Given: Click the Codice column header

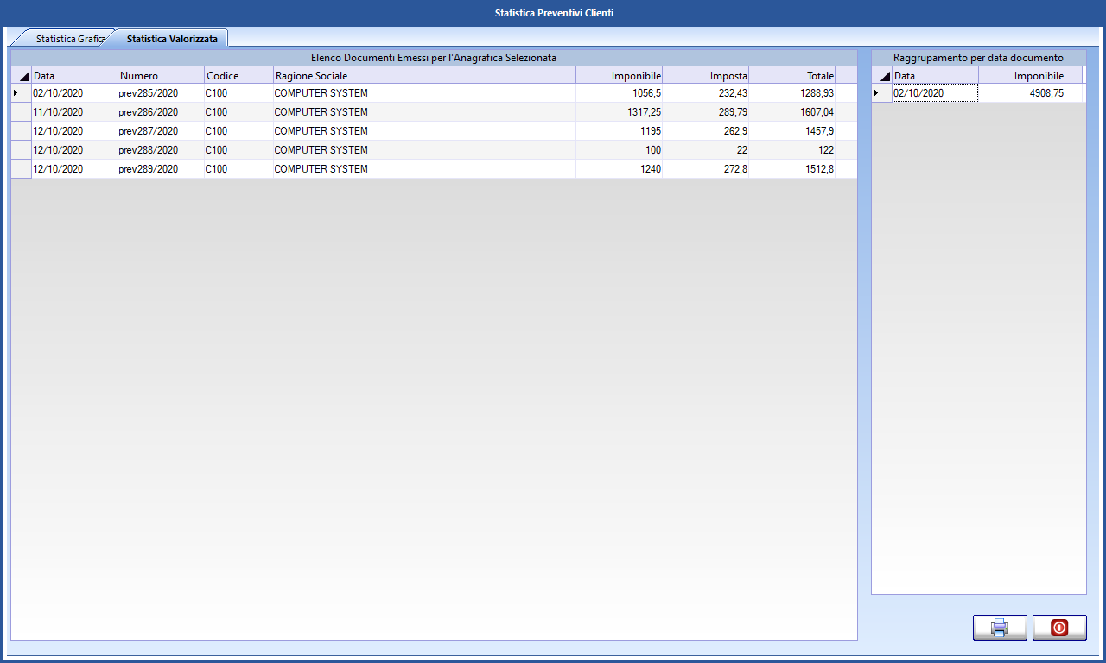Looking at the screenshot, I should [x=239, y=76].
